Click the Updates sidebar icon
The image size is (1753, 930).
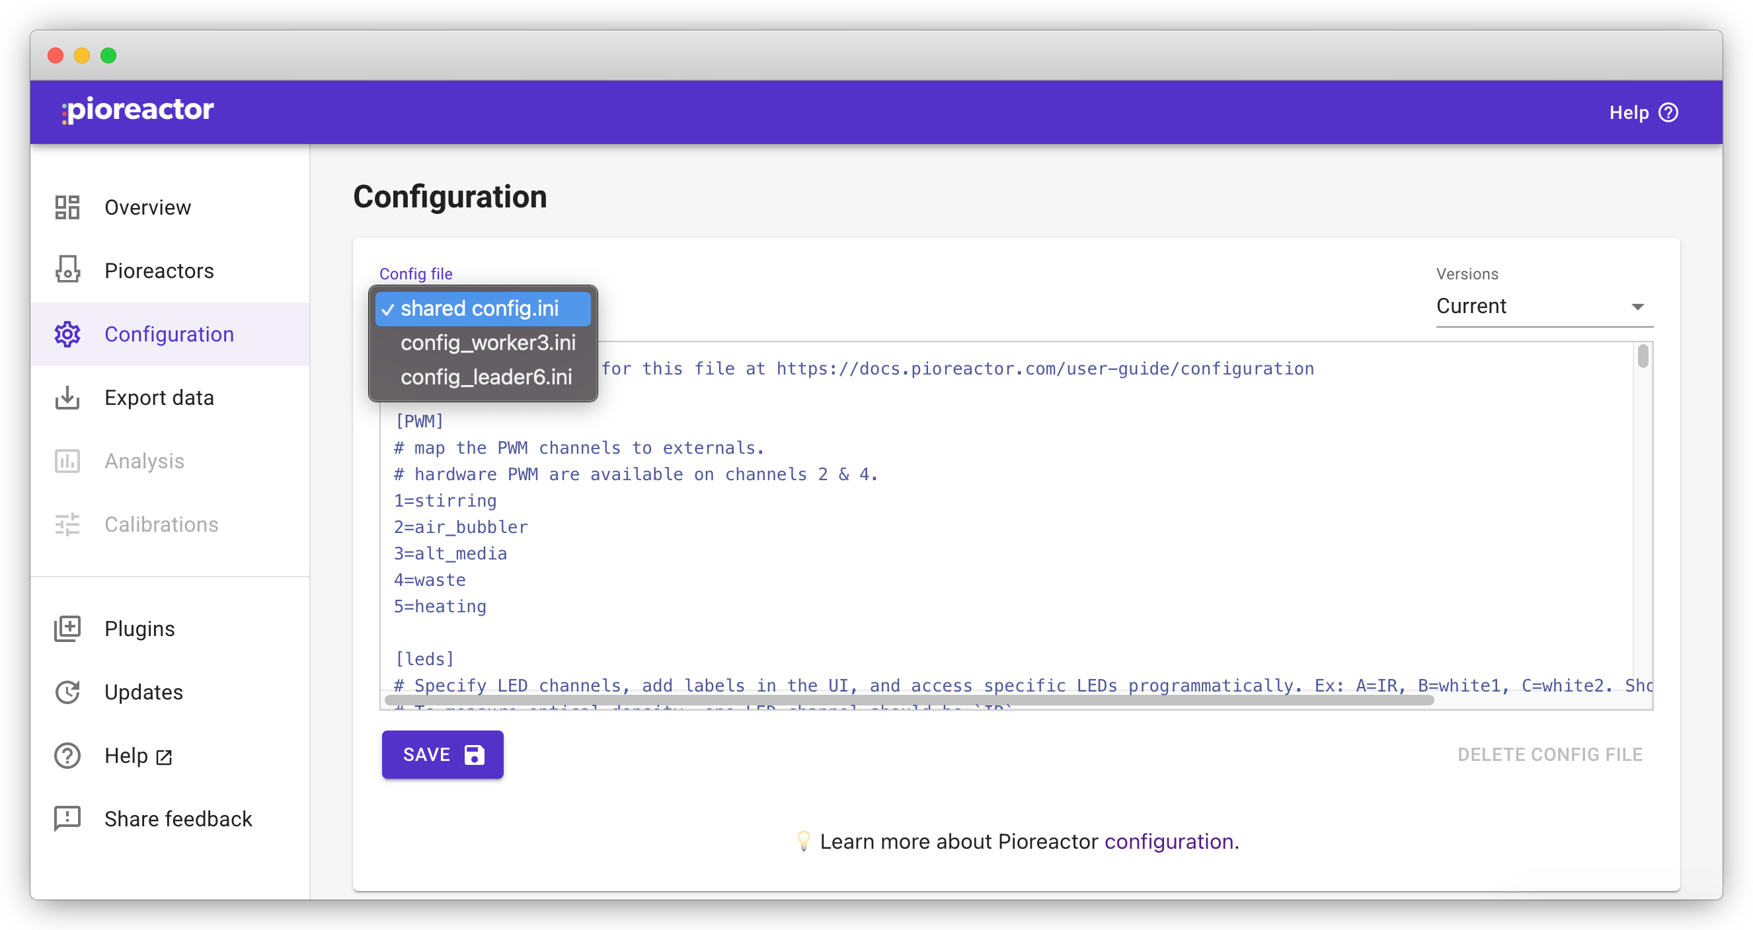[x=66, y=692]
